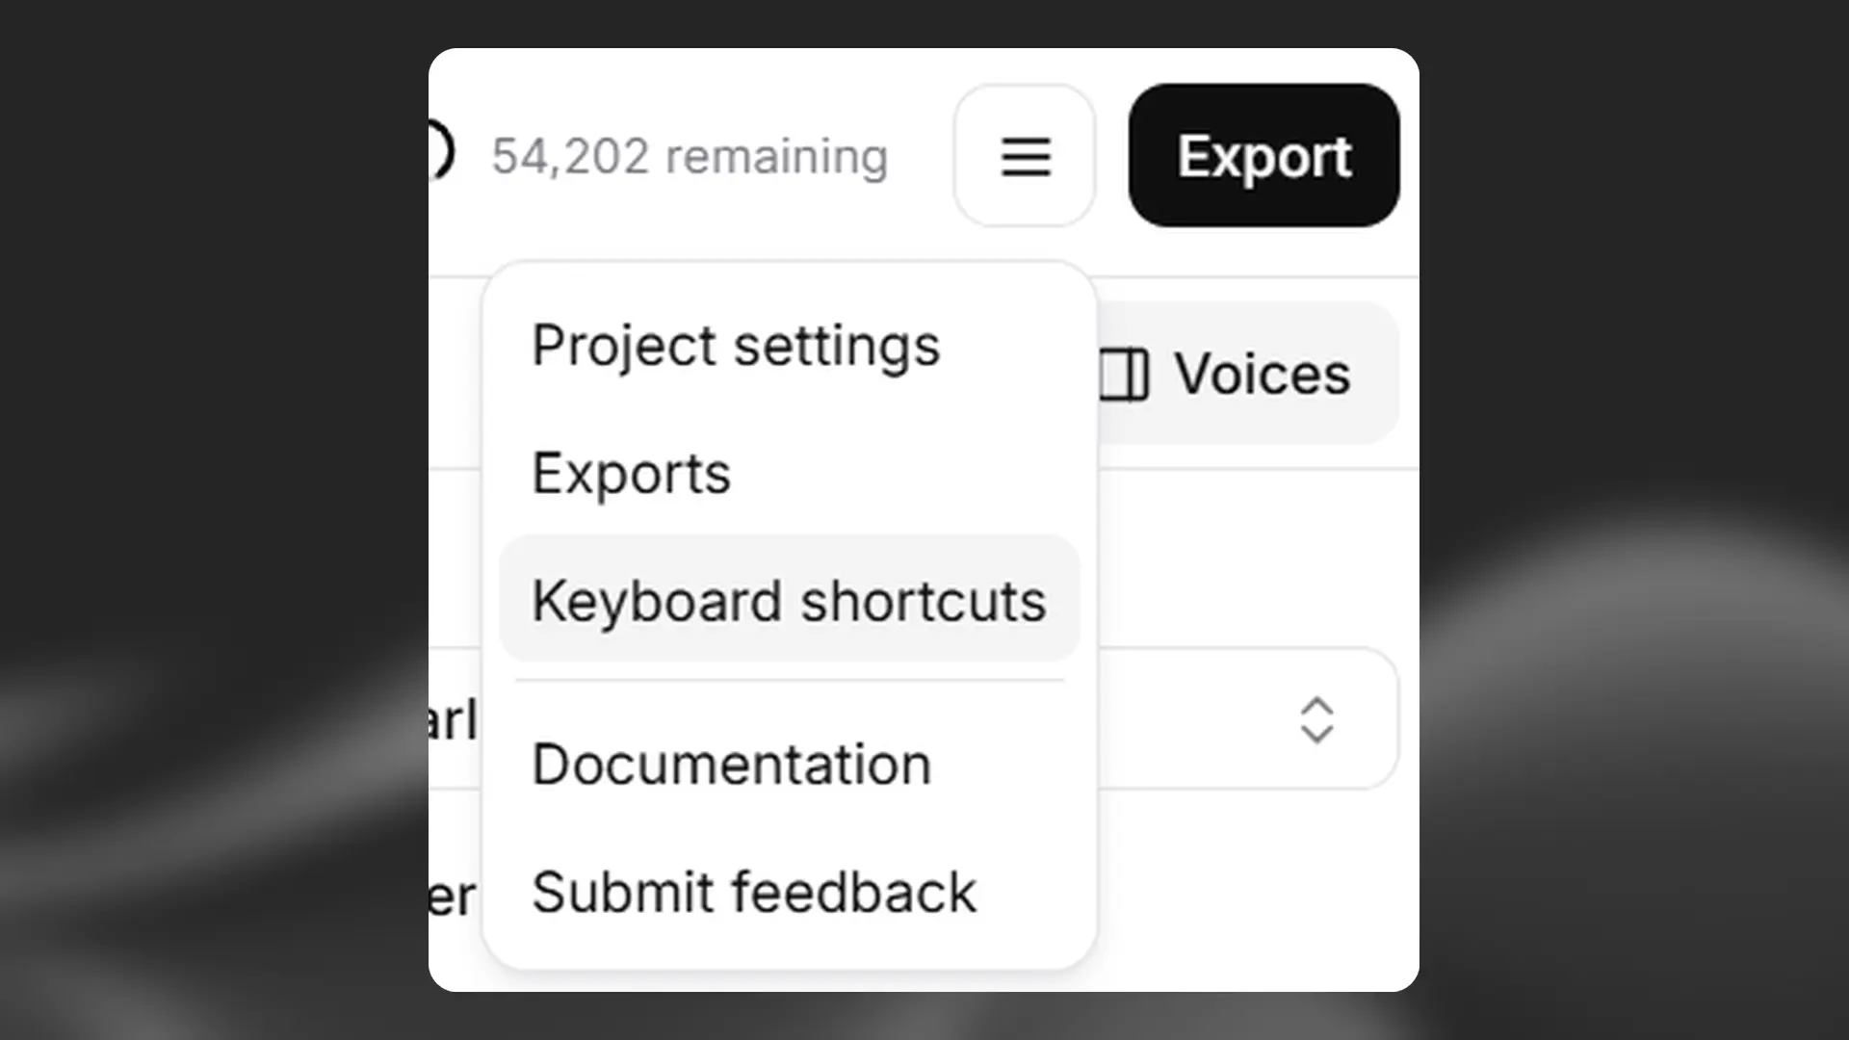The height and width of the screenshot is (1040, 1849).
Task: Click the hamburger icon above the open menu
Action: coord(1024,156)
